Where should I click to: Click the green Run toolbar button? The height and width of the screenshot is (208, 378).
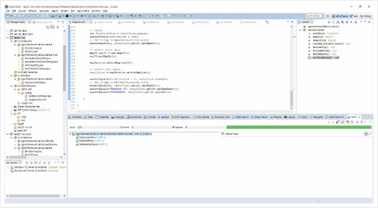pos(110,16)
